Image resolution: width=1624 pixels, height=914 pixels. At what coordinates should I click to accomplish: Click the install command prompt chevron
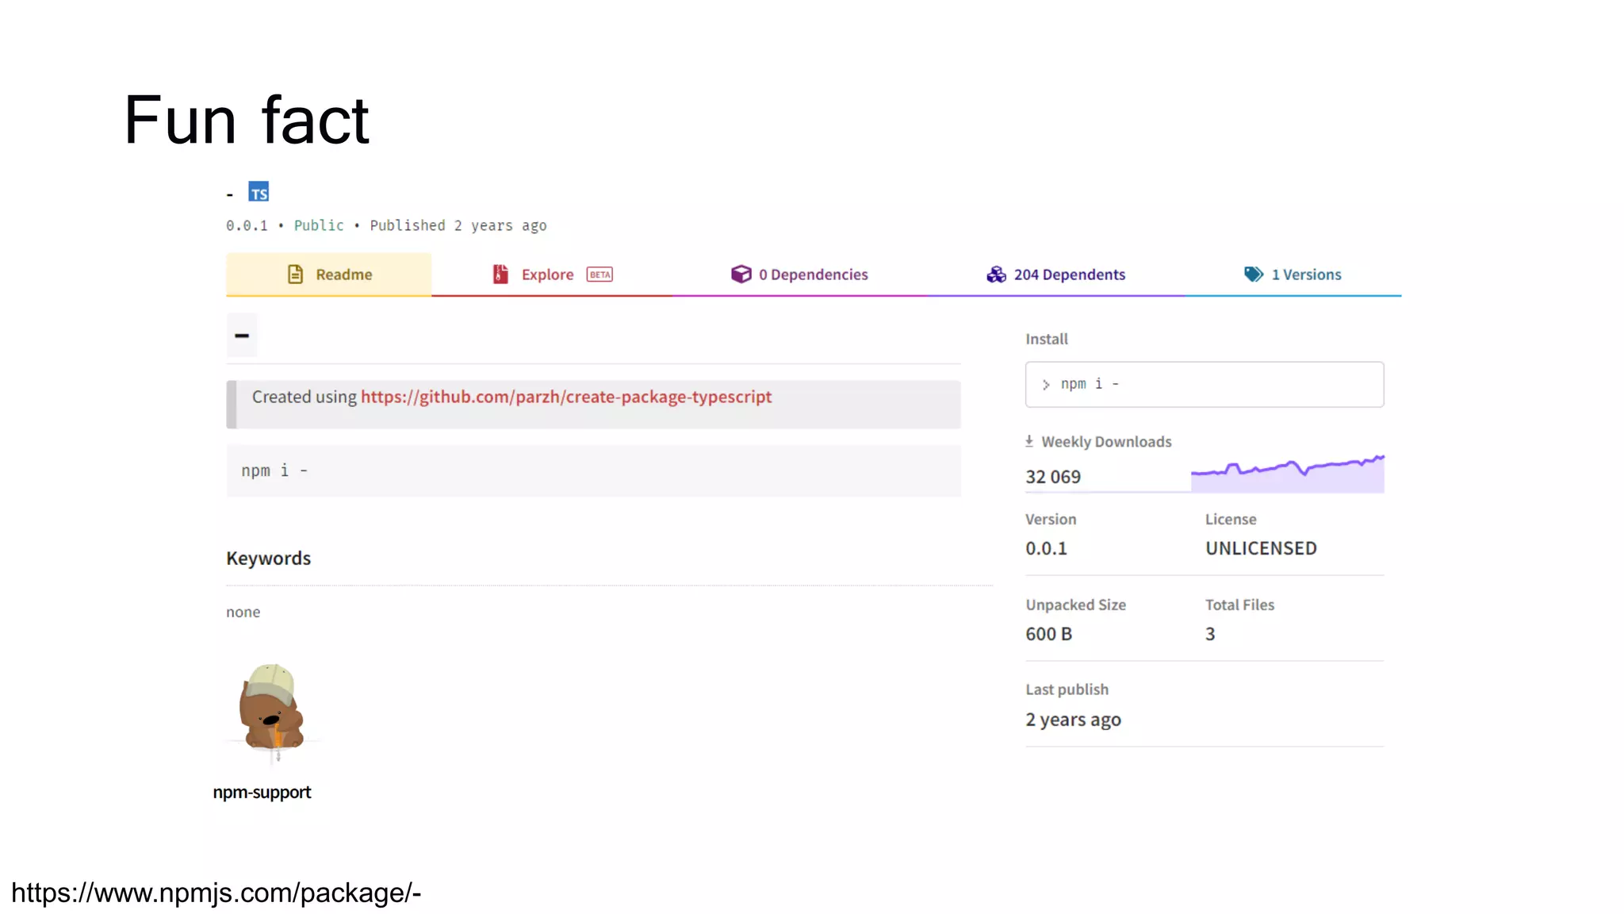[1046, 385]
